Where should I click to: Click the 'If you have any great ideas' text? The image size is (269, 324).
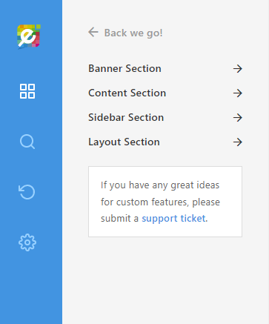coord(160,185)
